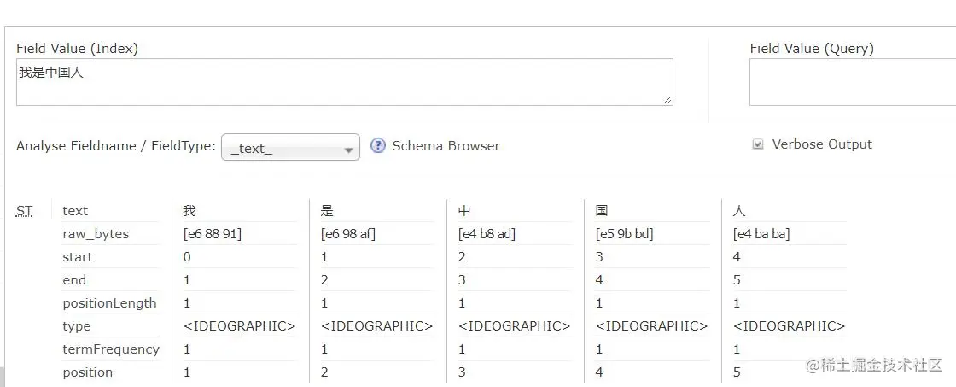Click the Field Value (Index) text area
This screenshot has height=387, width=956.
344,82
